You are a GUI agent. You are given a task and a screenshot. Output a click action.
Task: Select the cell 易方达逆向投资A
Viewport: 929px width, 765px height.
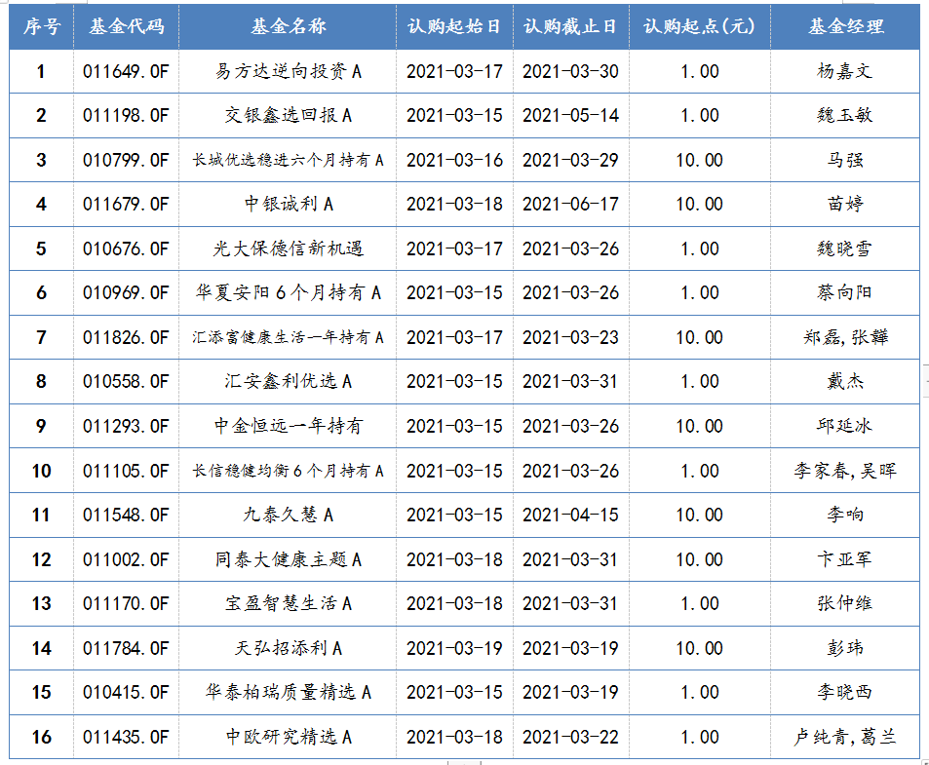point(288,71)
